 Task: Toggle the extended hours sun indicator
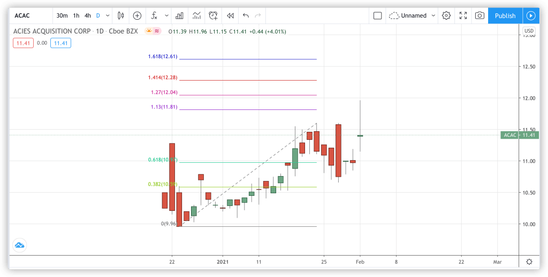[x=149, y=31]
